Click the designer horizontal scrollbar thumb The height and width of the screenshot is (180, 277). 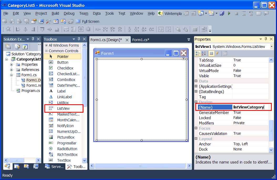pyautogui.click(x=140, y=166)
